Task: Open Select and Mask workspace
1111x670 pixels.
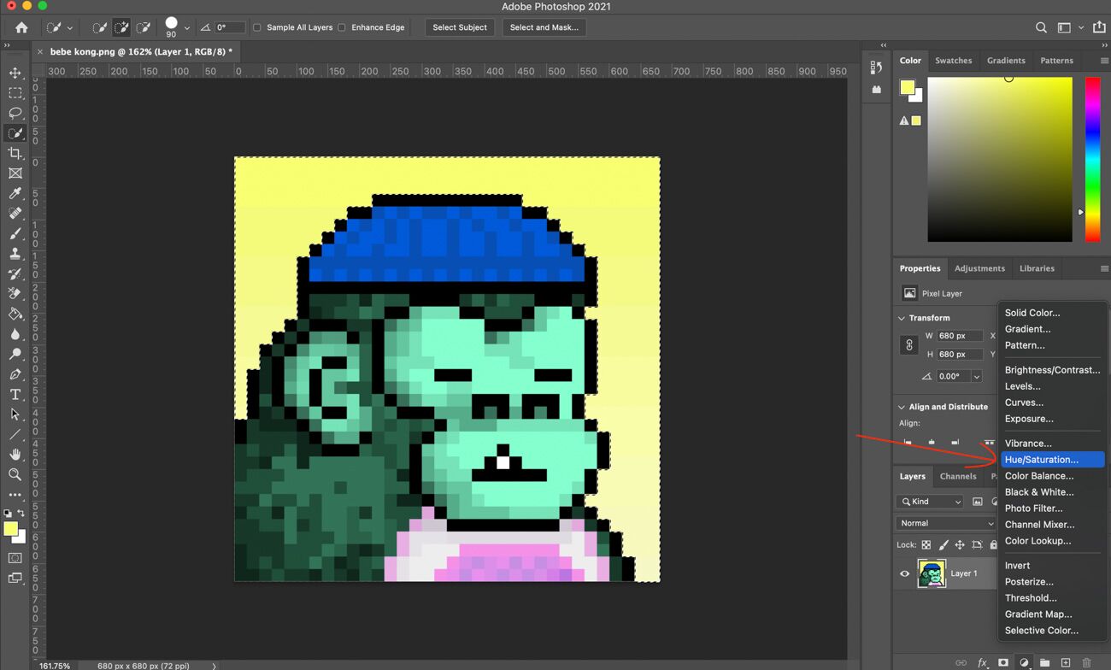Action: 544,27
